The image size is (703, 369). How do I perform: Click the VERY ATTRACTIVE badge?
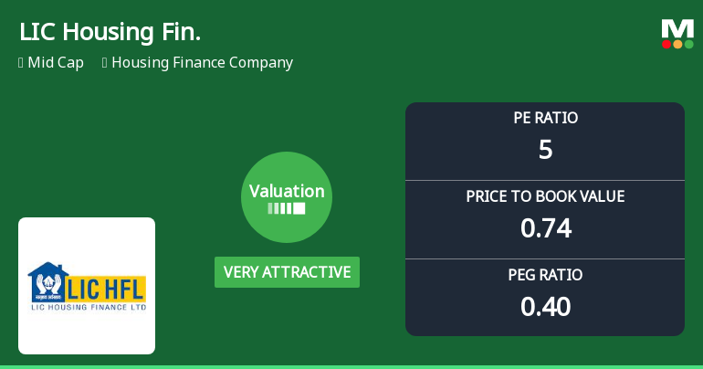click(287, 272)
